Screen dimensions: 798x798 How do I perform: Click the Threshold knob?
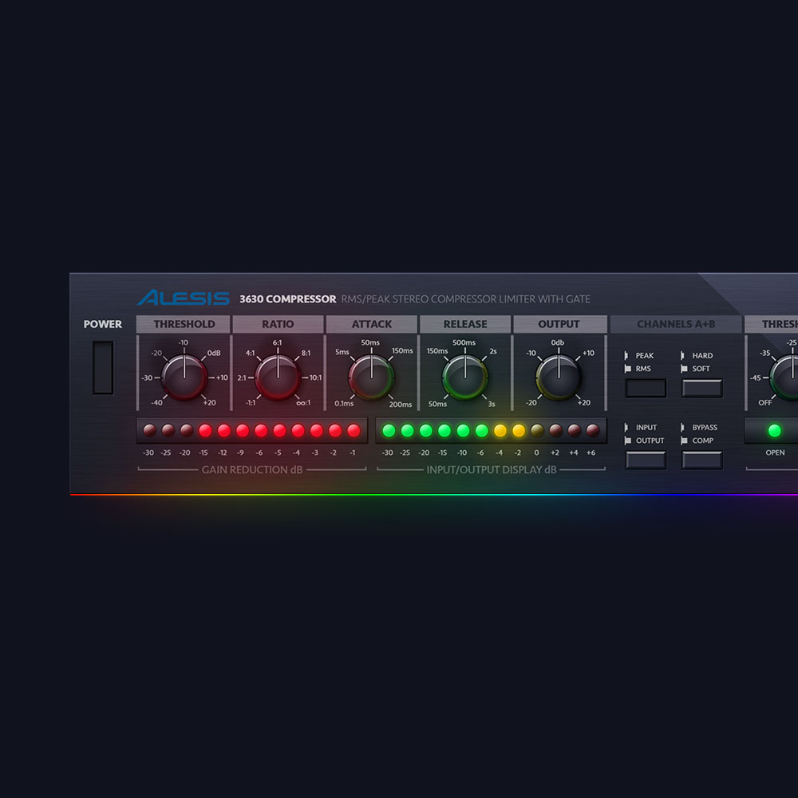tap(184, 377)
